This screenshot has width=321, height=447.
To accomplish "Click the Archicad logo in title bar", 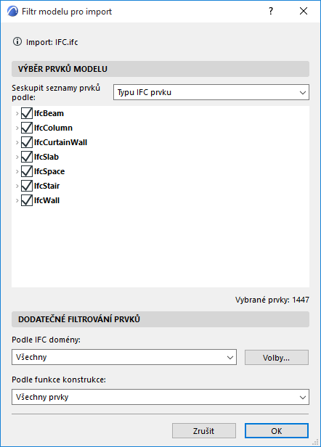I will pyautogui.click(x=12, y=12).
